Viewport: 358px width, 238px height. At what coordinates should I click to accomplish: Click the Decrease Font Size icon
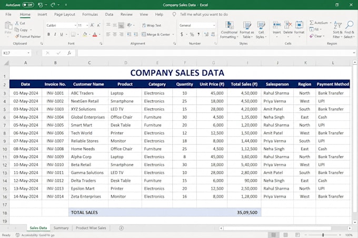point(98,25)
